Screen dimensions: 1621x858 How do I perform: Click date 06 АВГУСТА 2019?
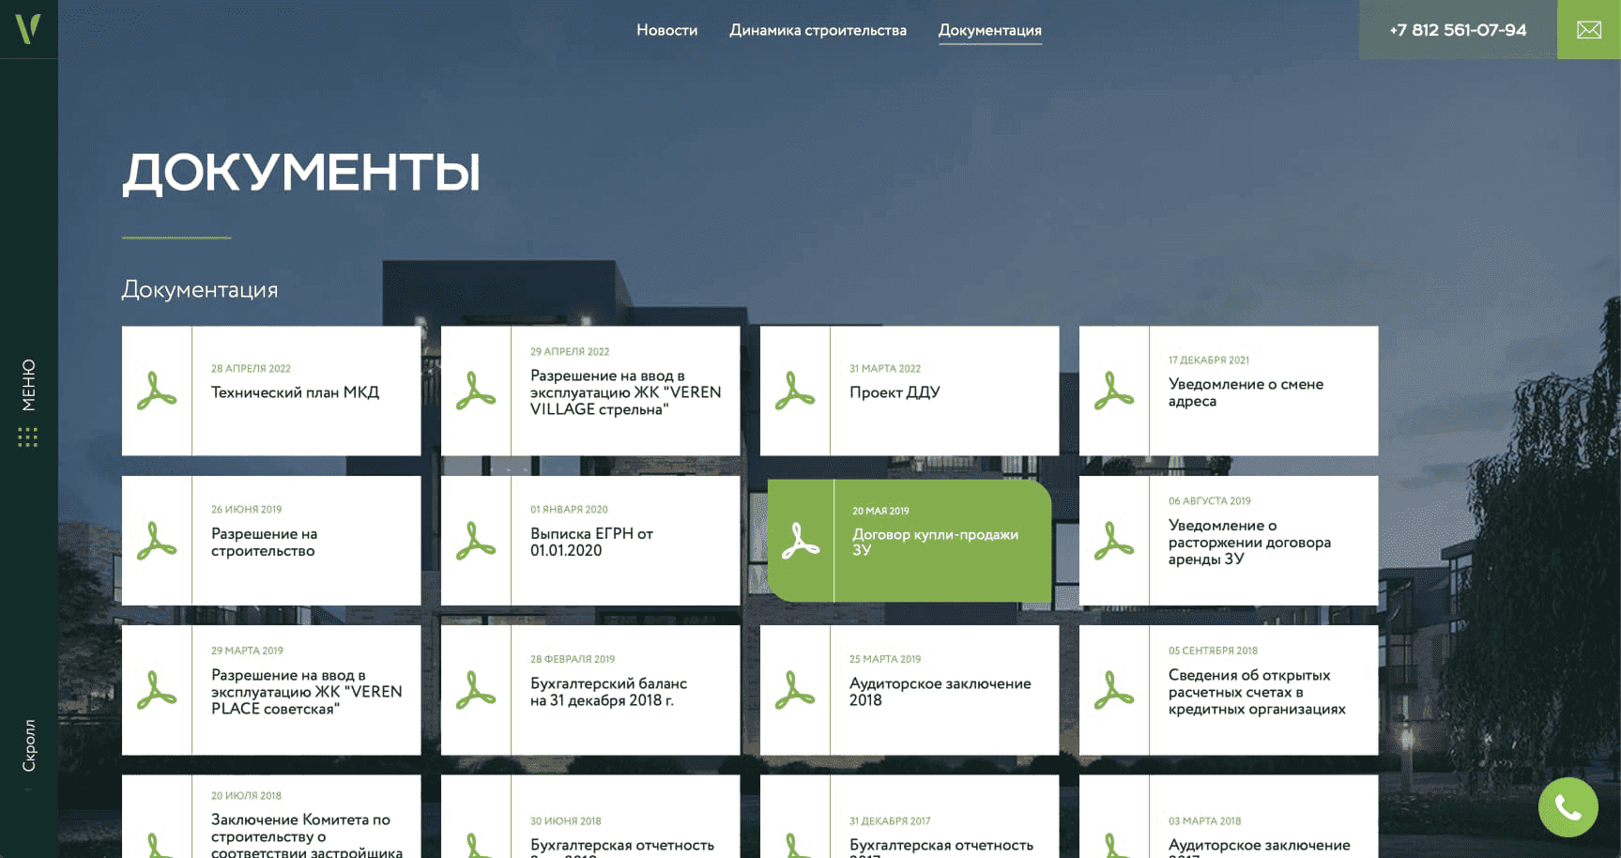tap(1209, 501)
